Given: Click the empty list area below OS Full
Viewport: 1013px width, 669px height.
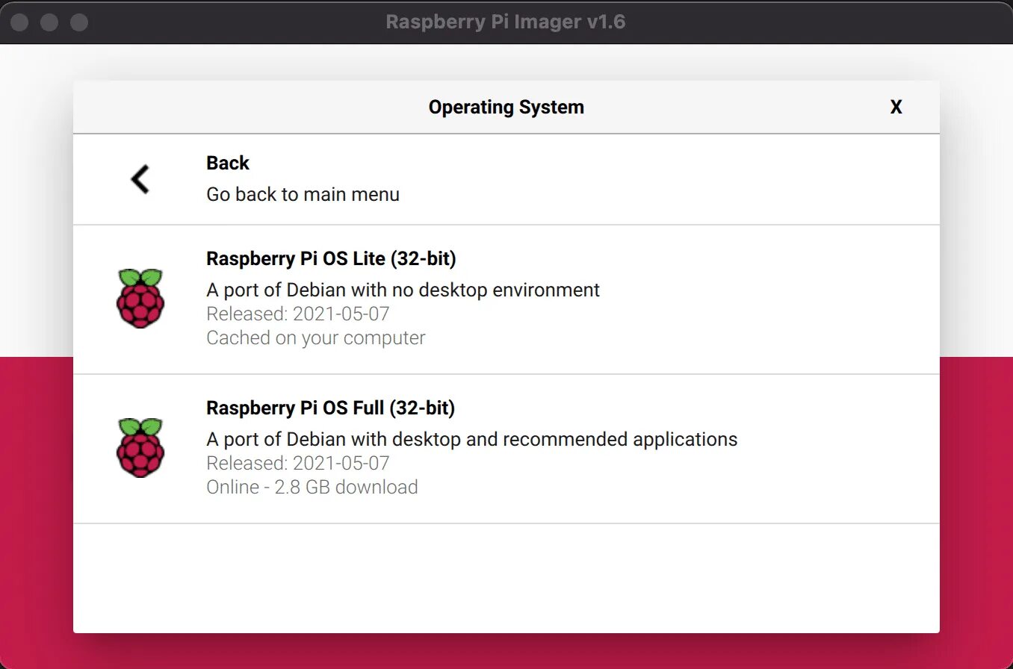Looking at the screenshot, I should pos(506,577).
